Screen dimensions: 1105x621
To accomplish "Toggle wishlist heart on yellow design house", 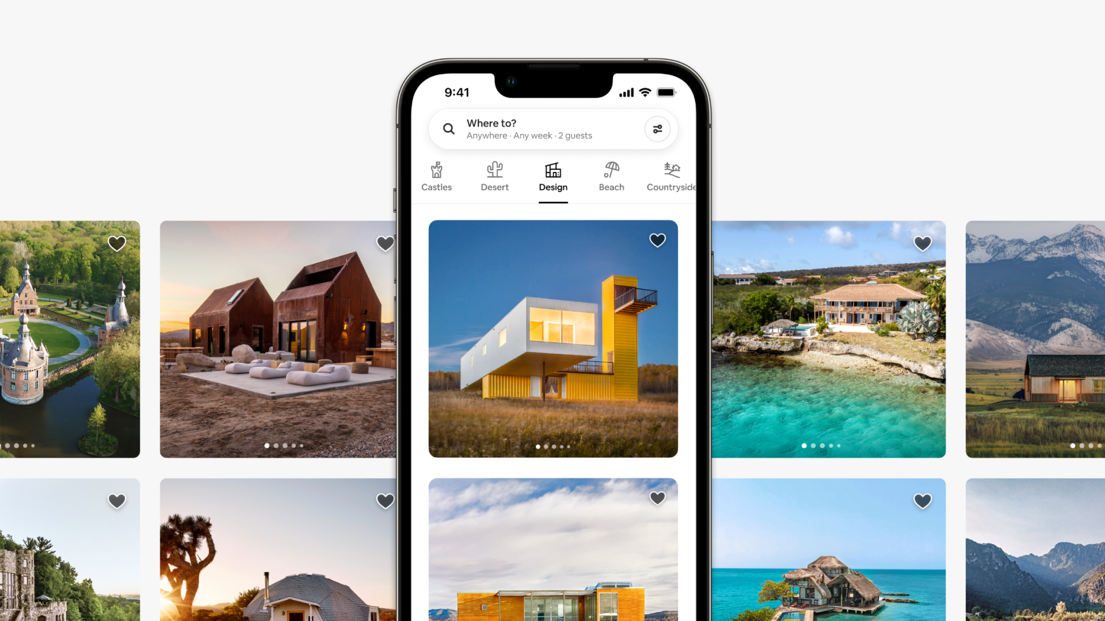I will (x=657, y=240).
